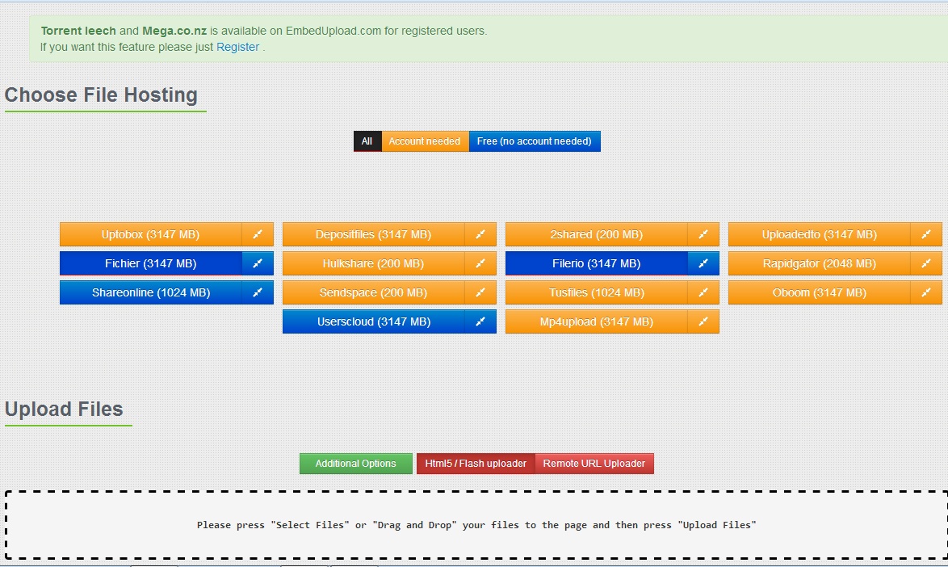Viewport: 948px width, 567px height.
Task: Click the arrow icon beside Depositfiles
Action: [481, 234]
